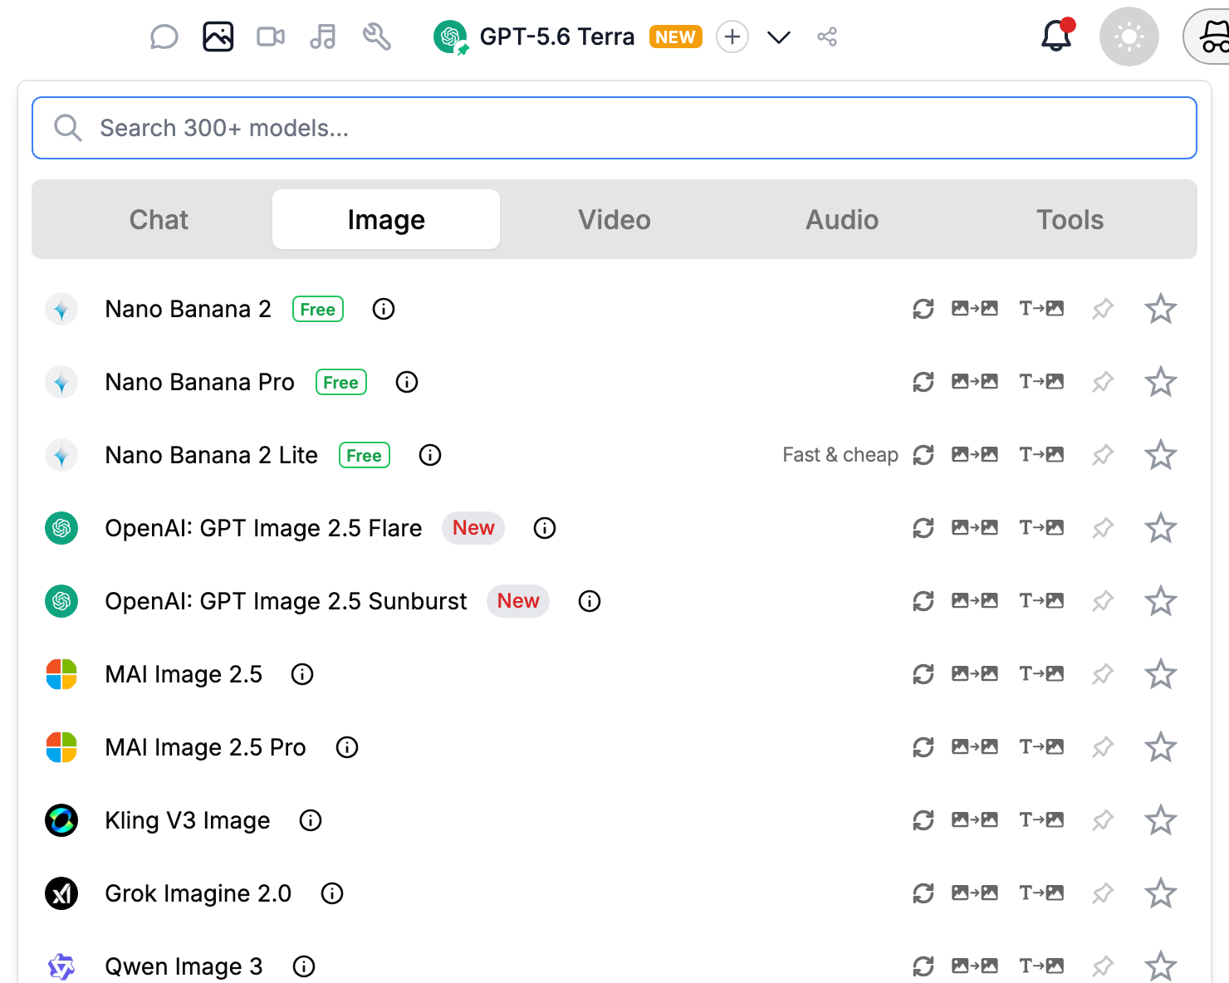Show info for GPT Image 2.5 Flare
1229x983 pixels.
pos(545,528)
